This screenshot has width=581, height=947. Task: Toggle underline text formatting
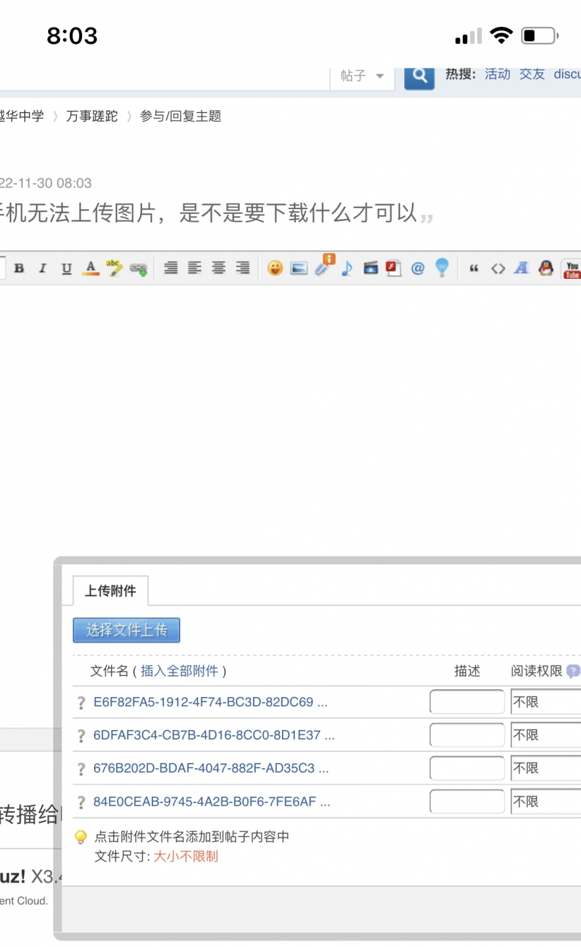tap(66, 268)
